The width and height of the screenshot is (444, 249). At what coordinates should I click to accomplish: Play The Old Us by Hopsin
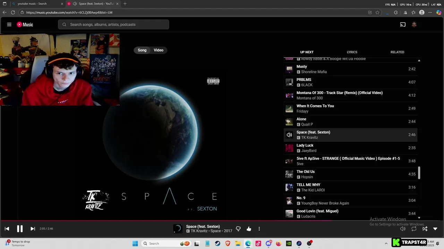click(x=350, y=174)
